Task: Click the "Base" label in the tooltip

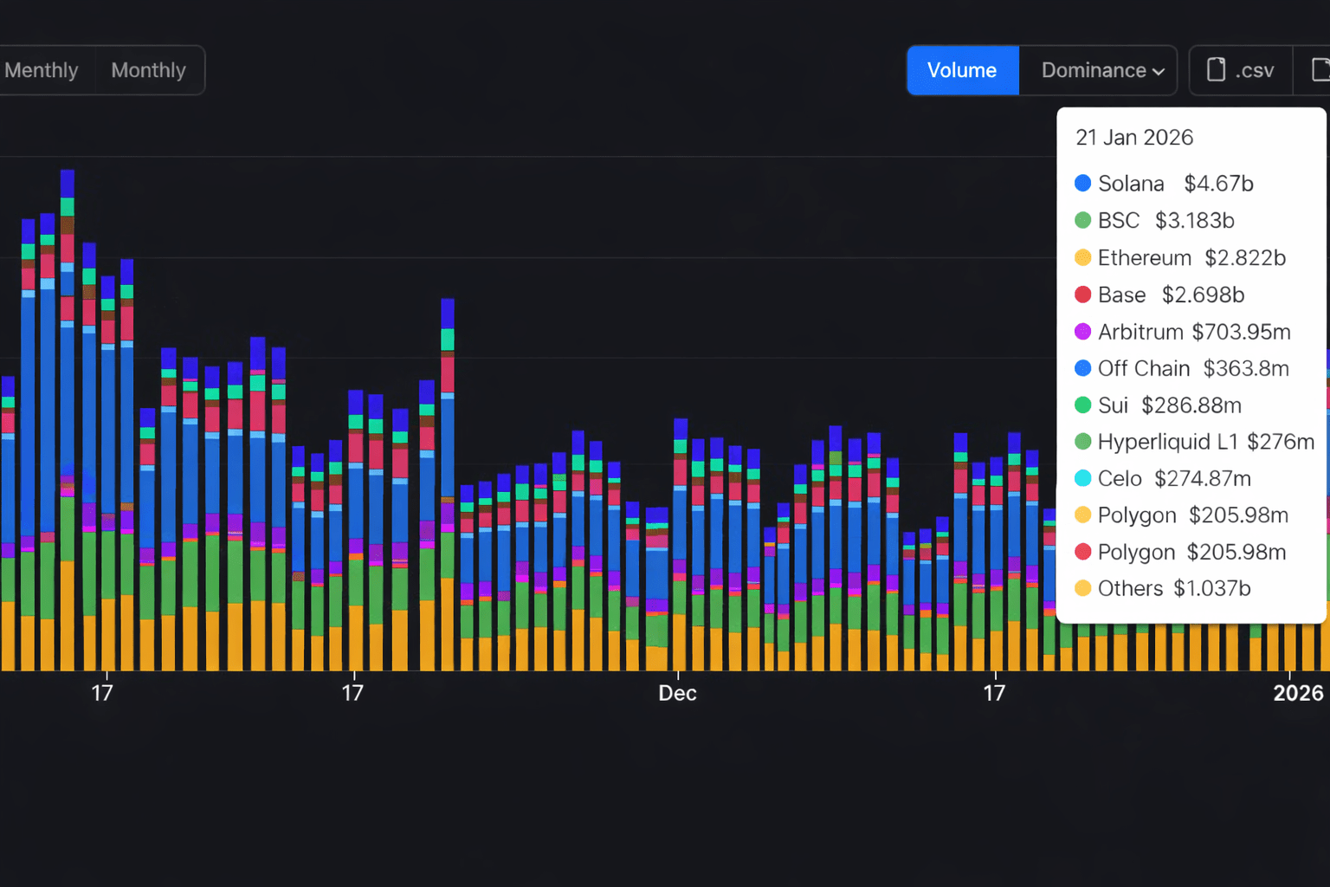Action: 1122,295
